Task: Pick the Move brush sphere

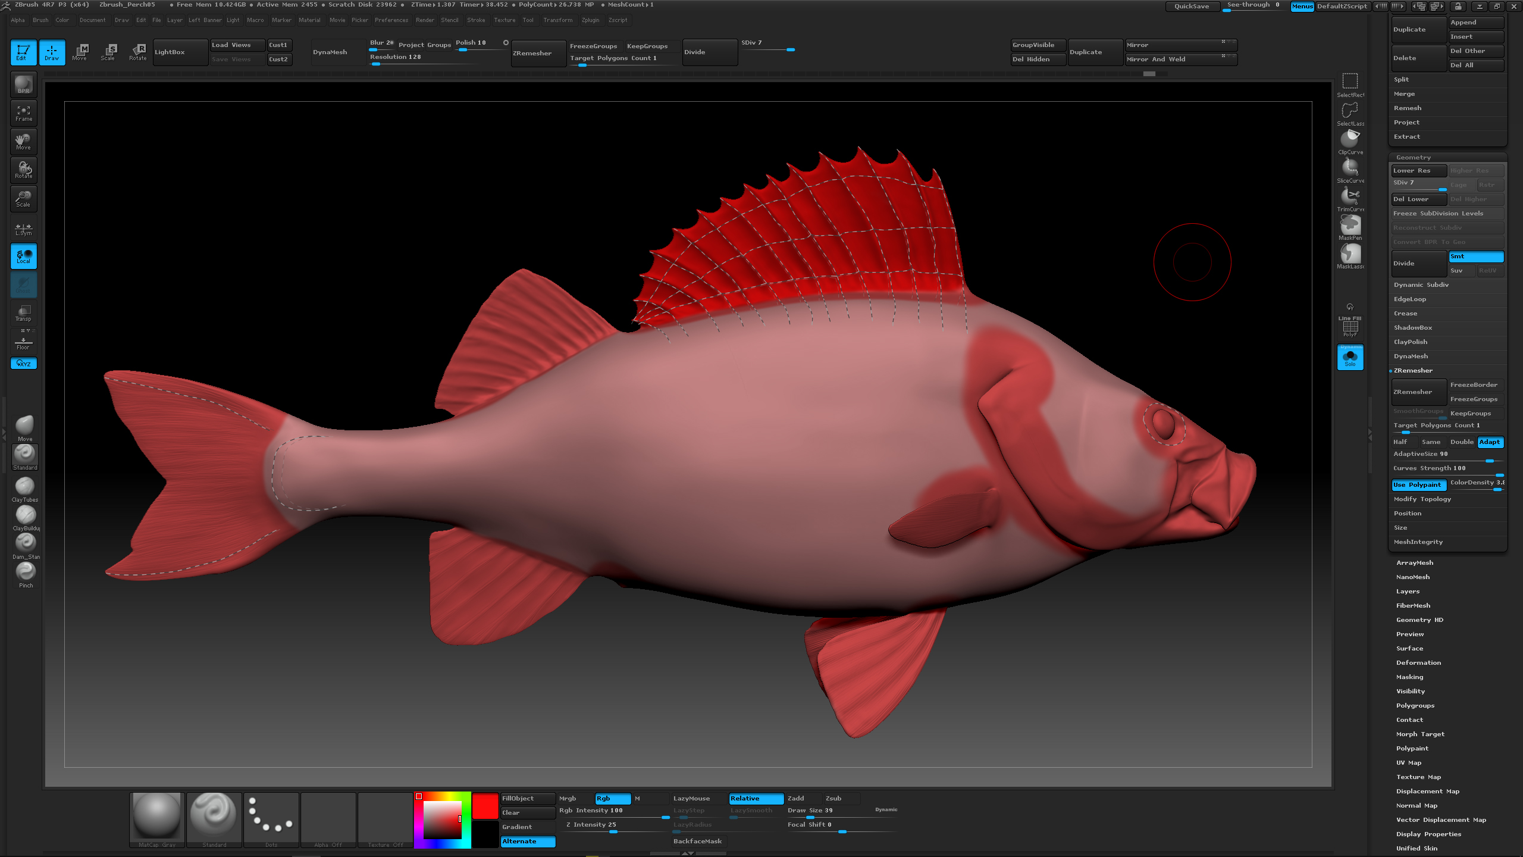Action: [25, 428]
